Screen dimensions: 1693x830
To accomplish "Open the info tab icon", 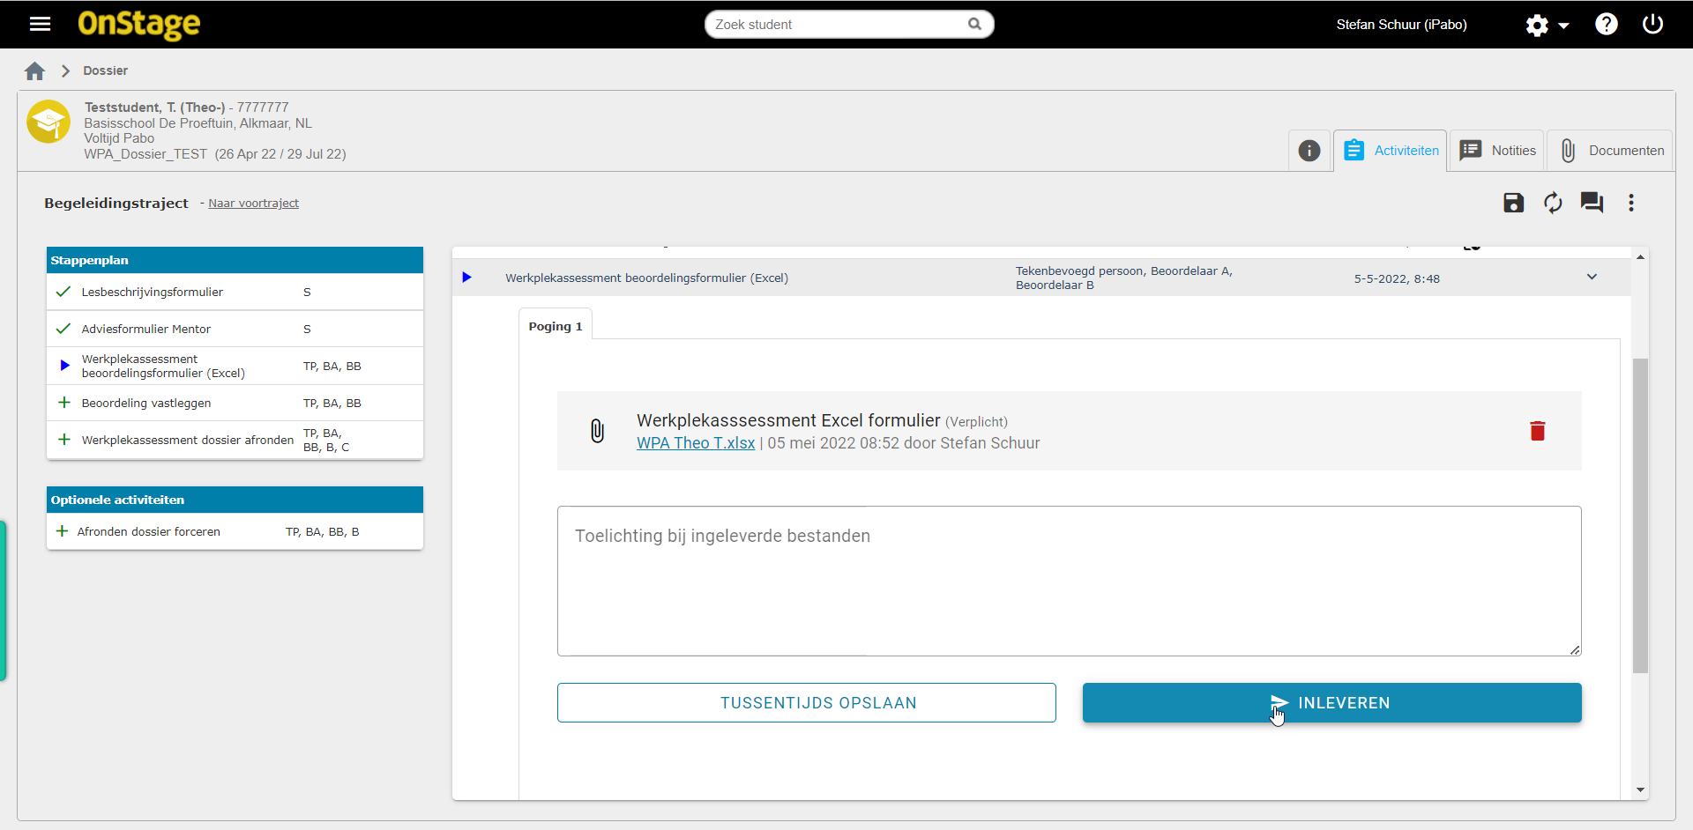I will click(x=1309, y=151).
